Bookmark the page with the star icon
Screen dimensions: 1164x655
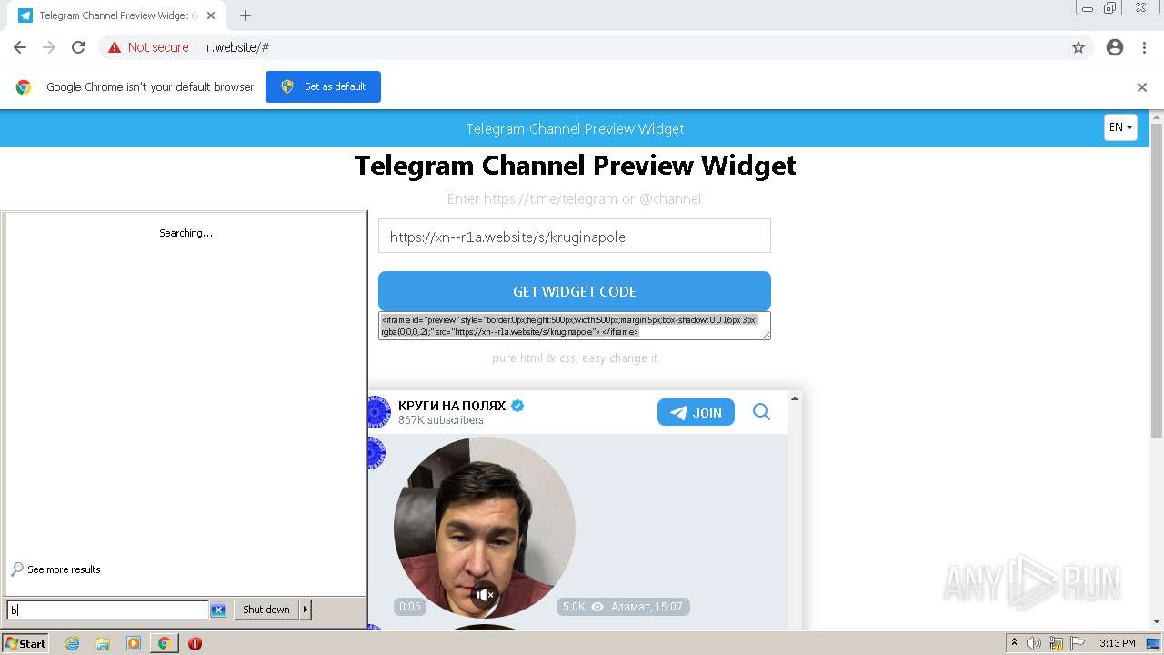(x=1079, y=47)
